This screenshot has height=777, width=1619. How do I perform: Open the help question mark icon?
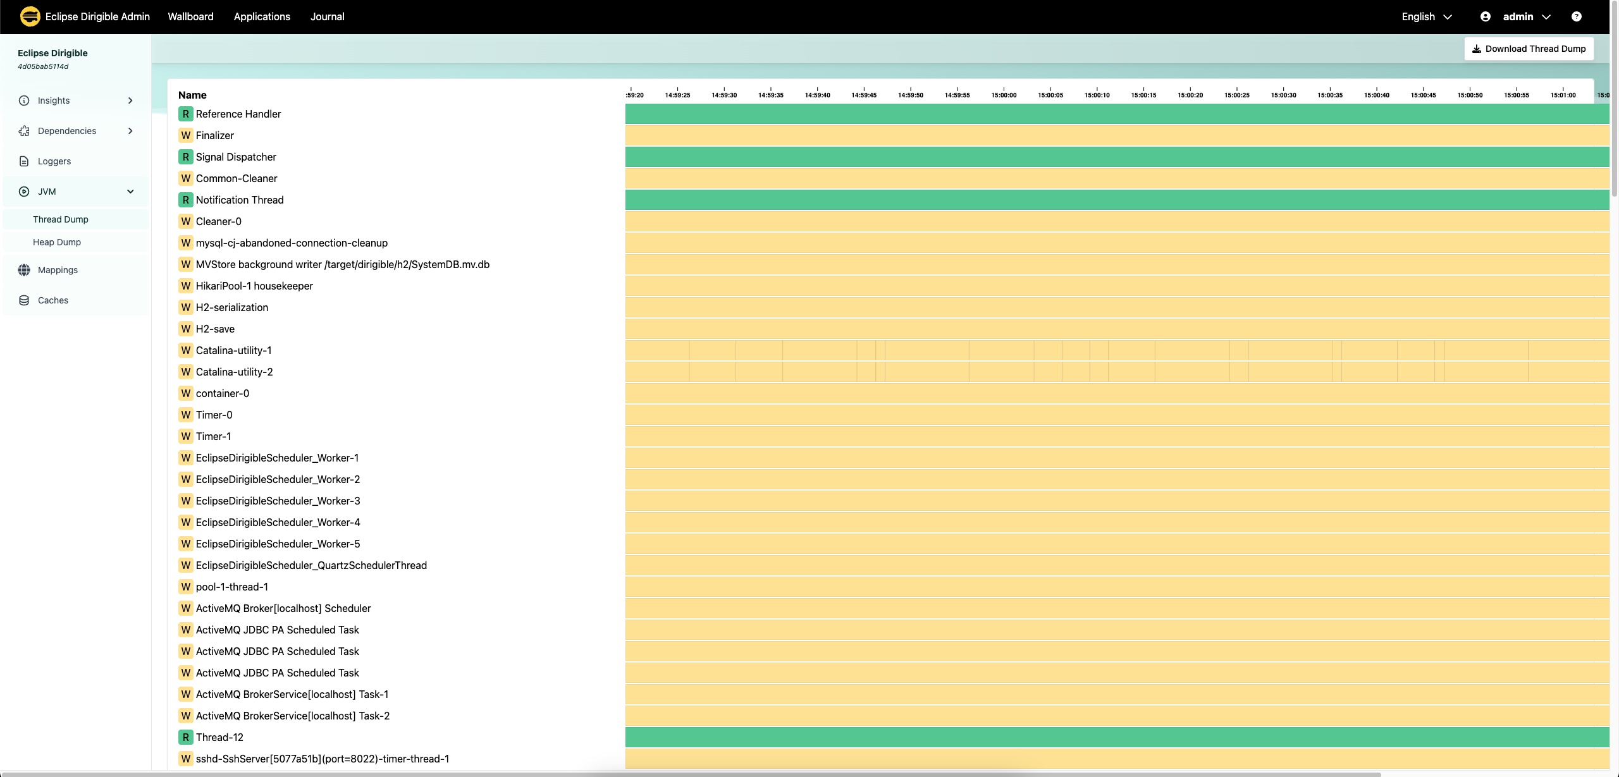click(1576, 16)
